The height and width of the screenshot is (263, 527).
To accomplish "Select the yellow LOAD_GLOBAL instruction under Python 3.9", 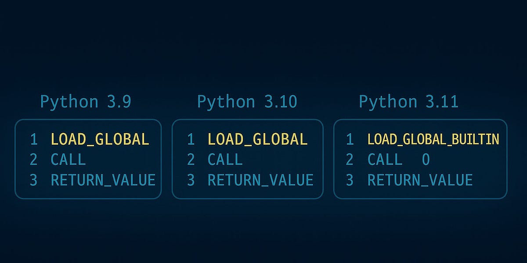I will [100, 139].
